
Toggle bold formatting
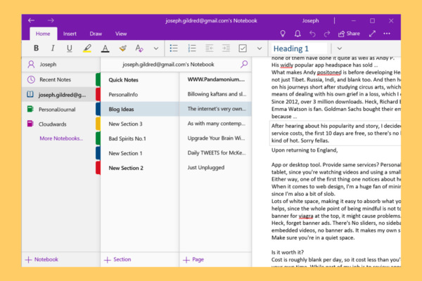pos(35,48)
